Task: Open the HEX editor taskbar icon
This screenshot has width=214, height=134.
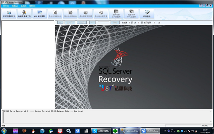Action: click(x=15, y=131)
